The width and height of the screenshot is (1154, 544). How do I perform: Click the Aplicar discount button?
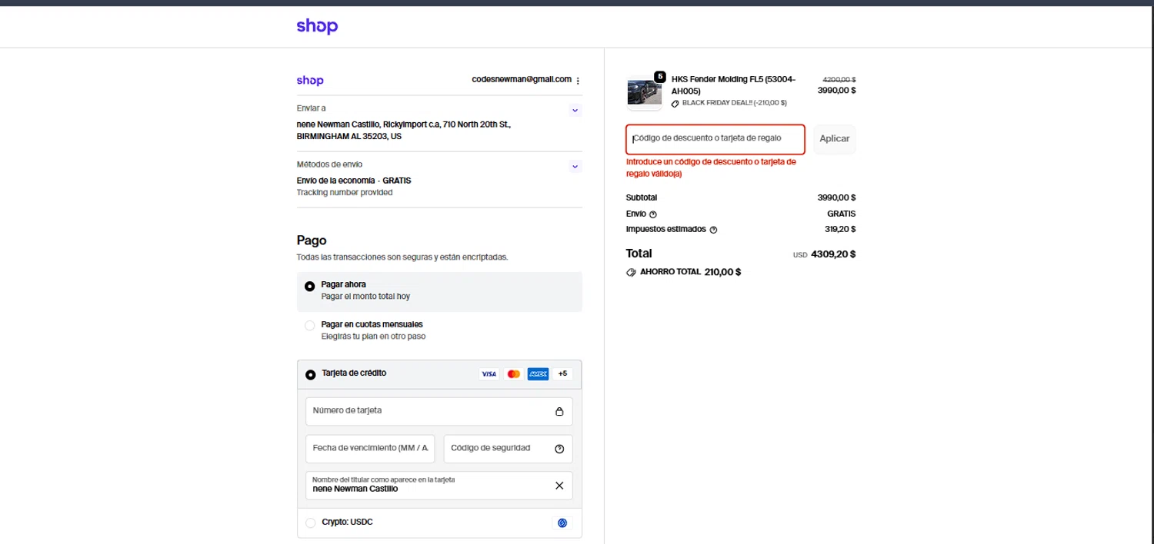click(835, 139)
